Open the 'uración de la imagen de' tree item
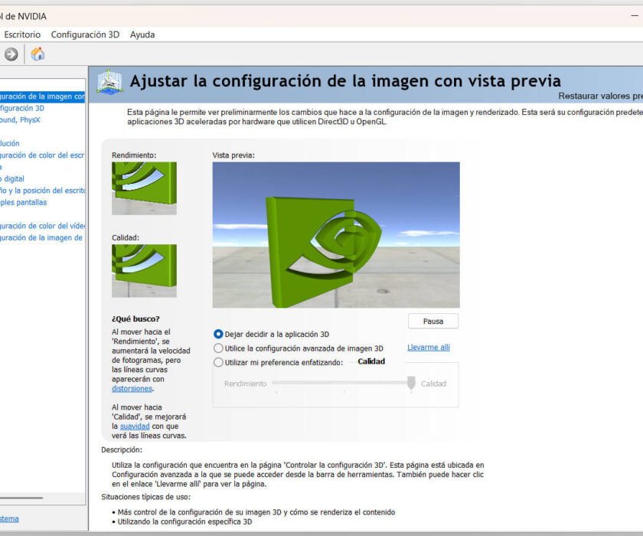The width and height of the screenshot is (643, 536). pyautogui.click(x=41, y=238)
